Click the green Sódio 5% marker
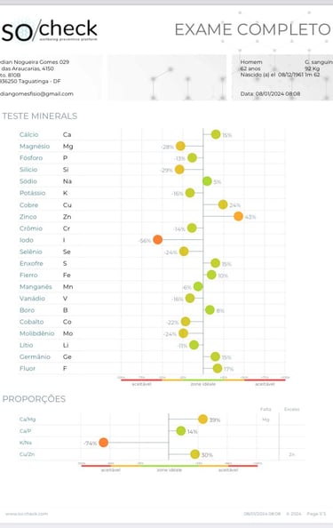The image size is (333, 528). click(x=207, y=181)
